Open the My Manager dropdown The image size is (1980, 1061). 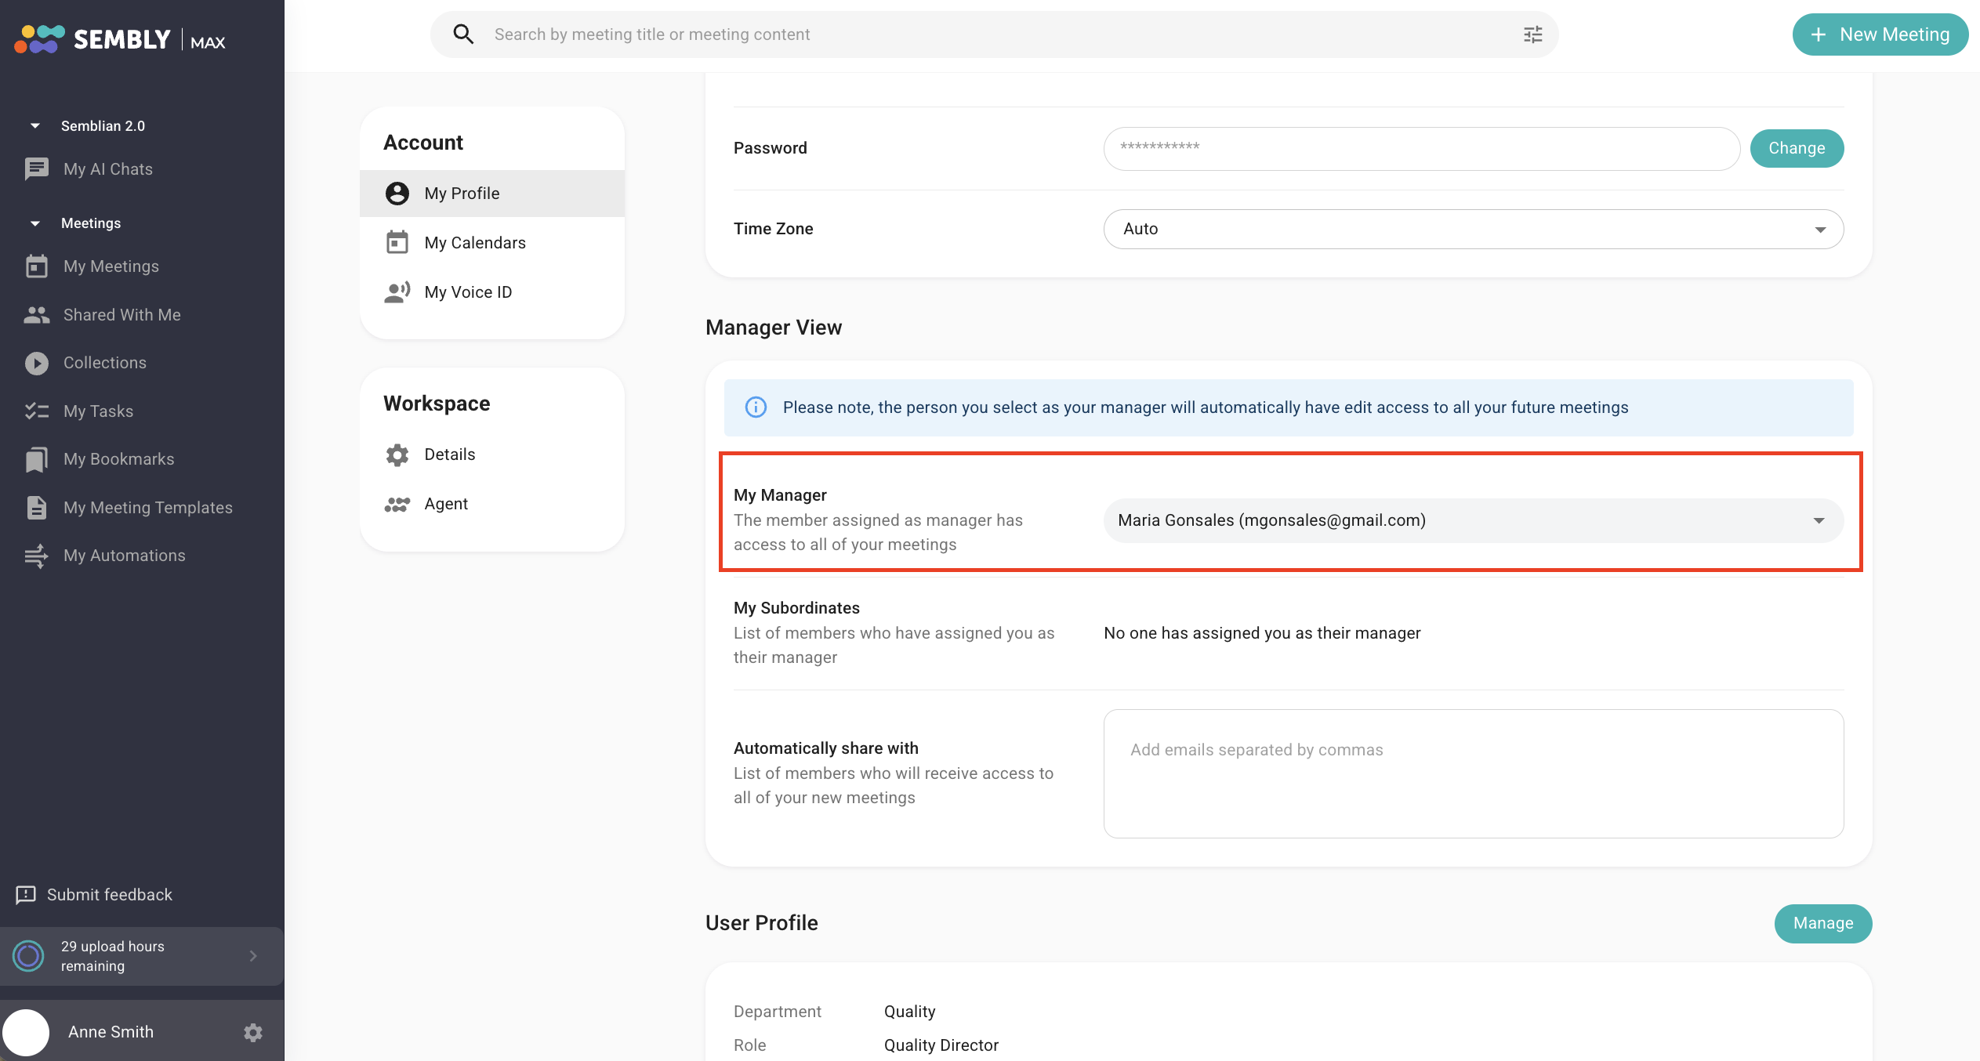click(1473, 520)
